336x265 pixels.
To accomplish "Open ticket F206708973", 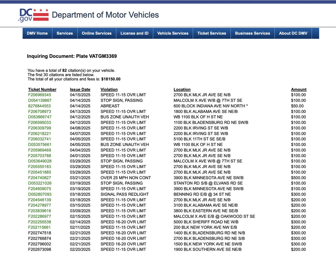I will 40,111.
